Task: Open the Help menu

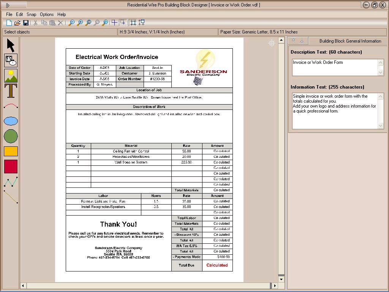Action: pyautogui.click(x=62, y=14)
